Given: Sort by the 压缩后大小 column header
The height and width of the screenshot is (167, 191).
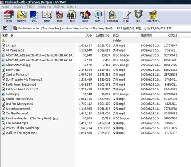Looking at the screenshot, I should tap(103, 35).
